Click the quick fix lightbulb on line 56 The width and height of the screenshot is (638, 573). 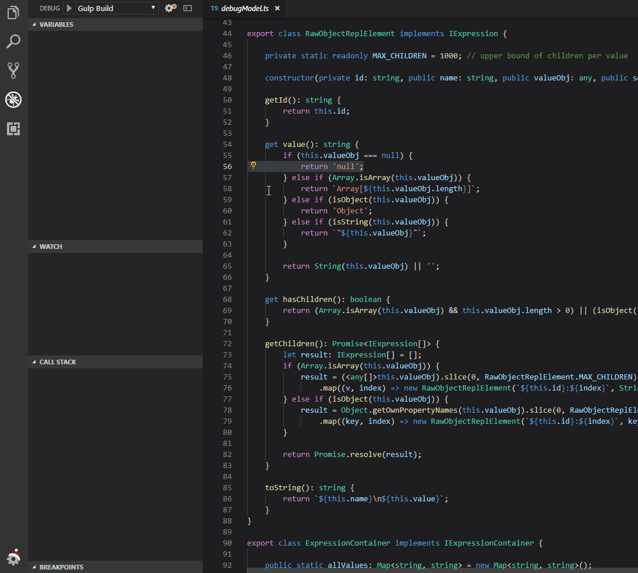click(253, 166)
